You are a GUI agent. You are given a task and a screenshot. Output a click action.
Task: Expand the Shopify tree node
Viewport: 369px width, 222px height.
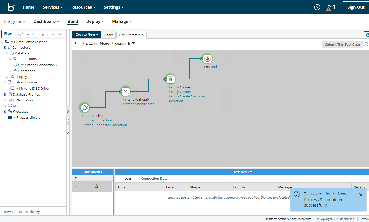pyautogui.click(x=7, y=77)
